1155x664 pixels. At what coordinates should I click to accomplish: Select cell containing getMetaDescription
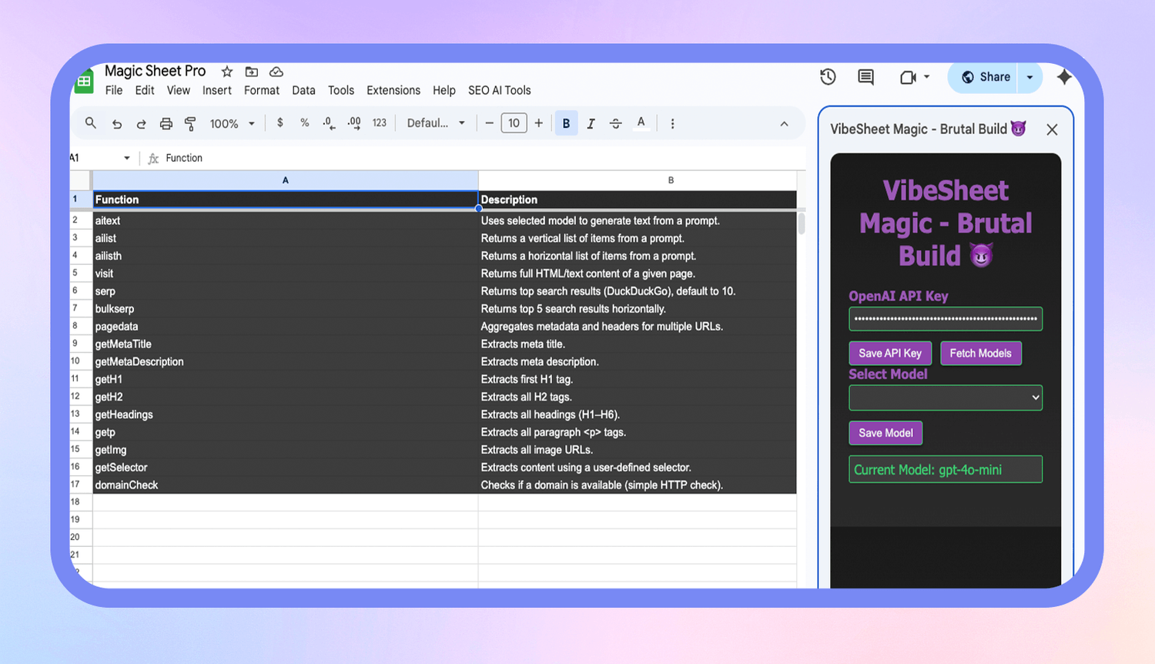coord(285,361)
